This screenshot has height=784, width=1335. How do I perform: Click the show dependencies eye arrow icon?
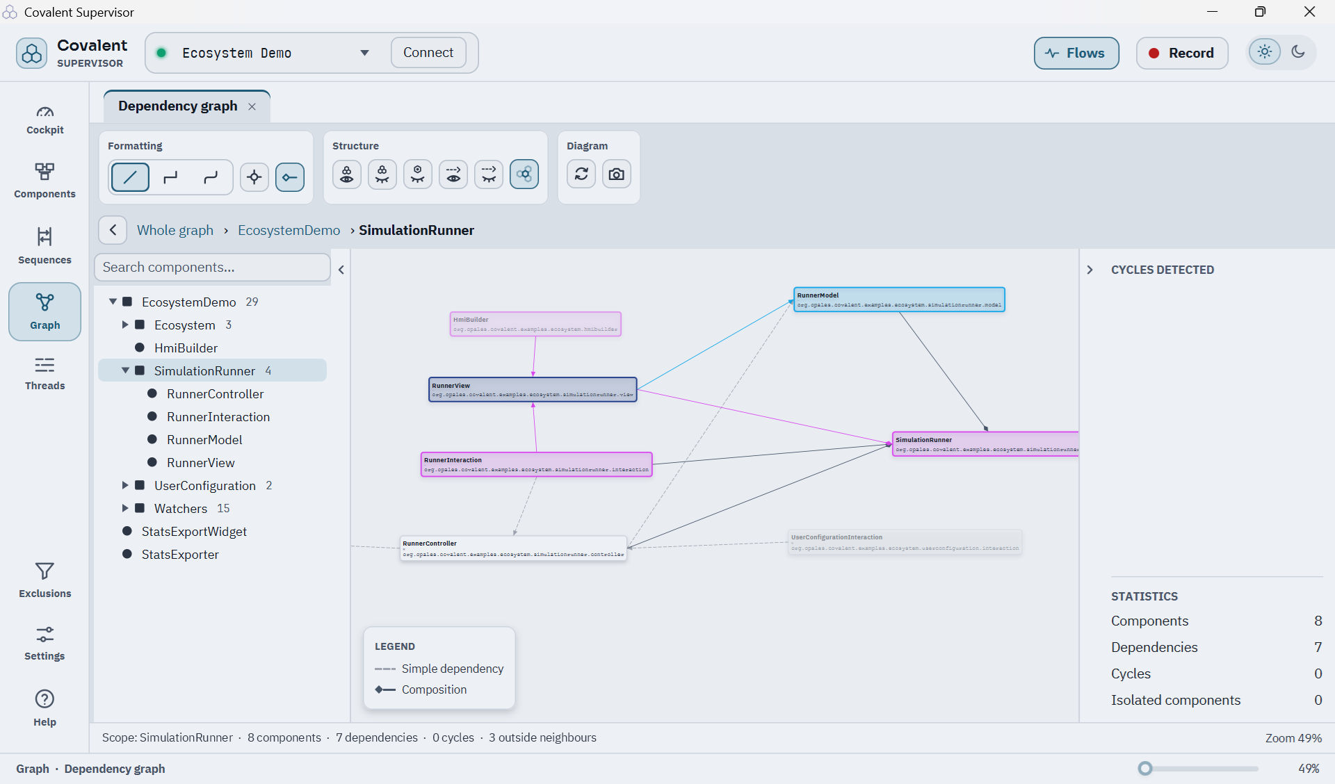point(453,174)
